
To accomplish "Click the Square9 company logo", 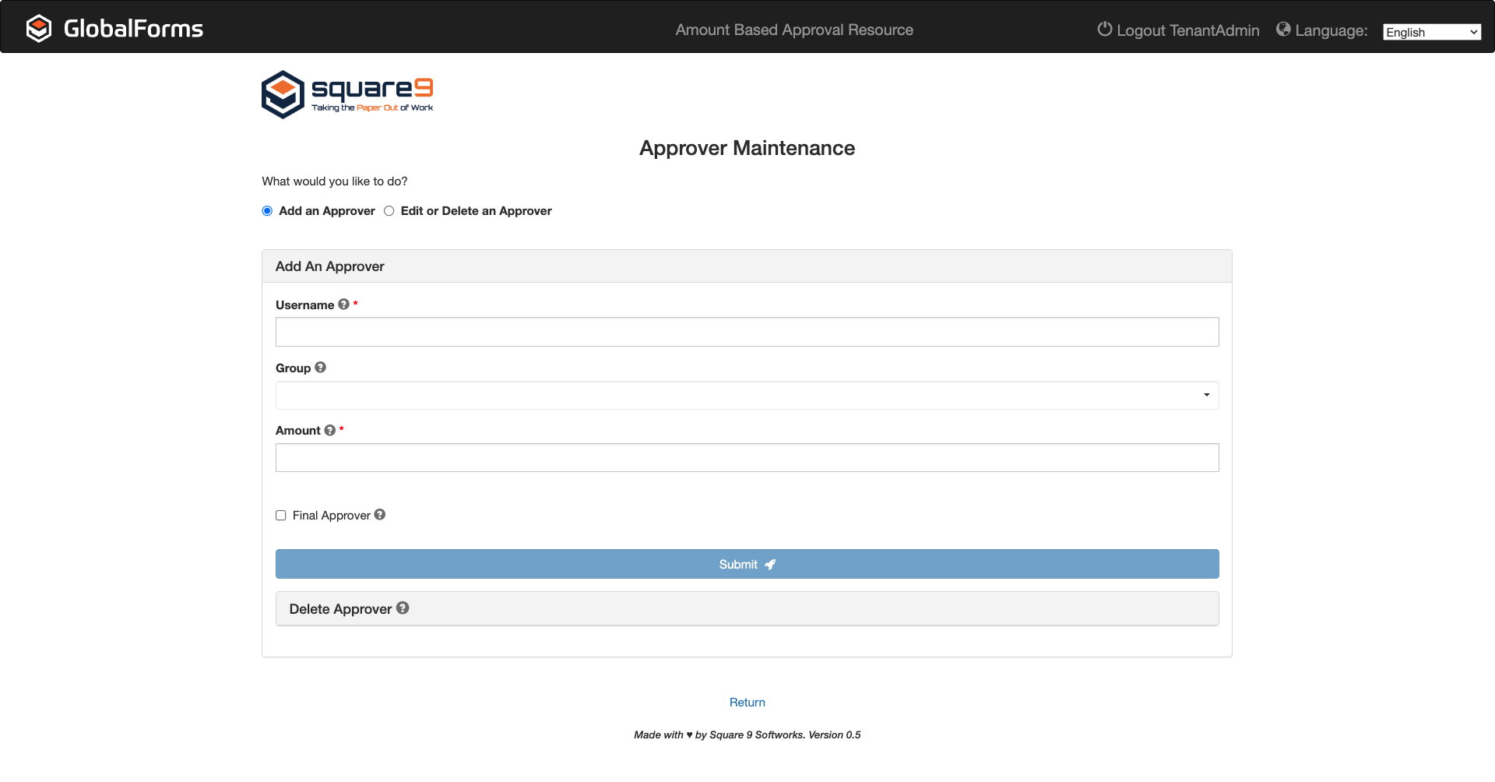I will tap(347, 93).
